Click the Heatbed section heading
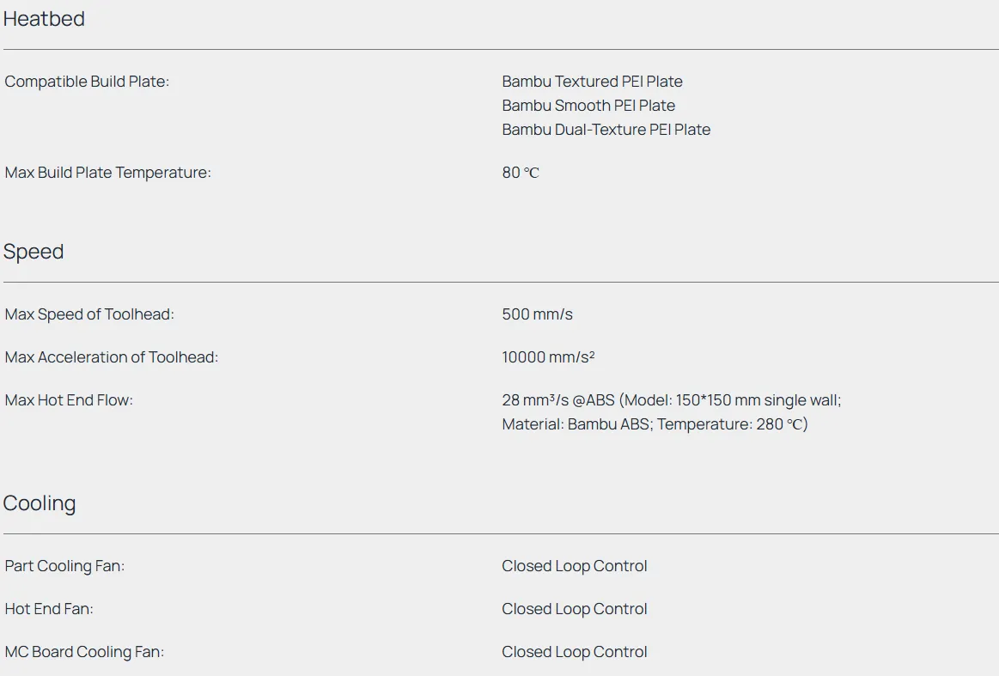The height and width of the screenshot is (676, 999). tap(44, 19)
